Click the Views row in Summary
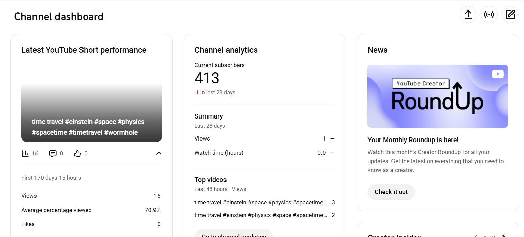 [264, 138]
